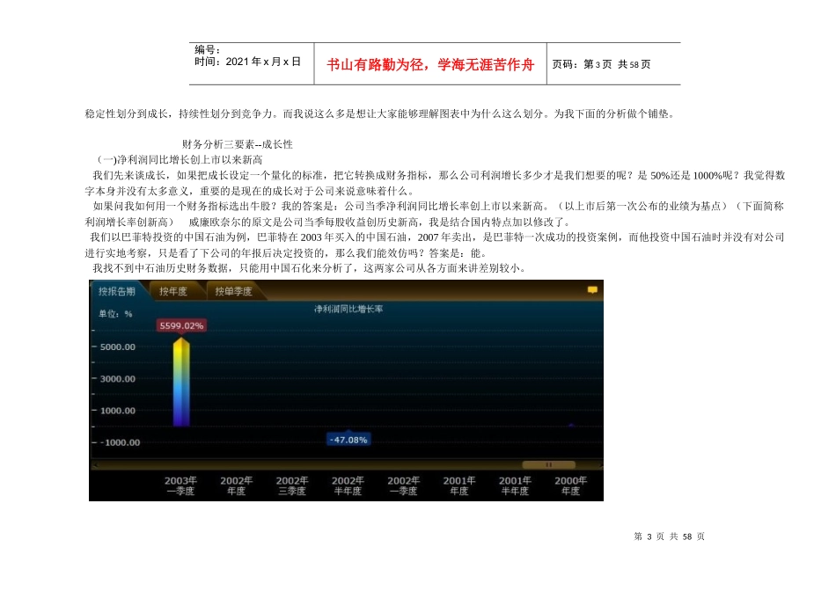Click the 页码：第3页 共58页 header text
Image resolution: width=836 pixels, height=591 pixels.
point(601,64)
